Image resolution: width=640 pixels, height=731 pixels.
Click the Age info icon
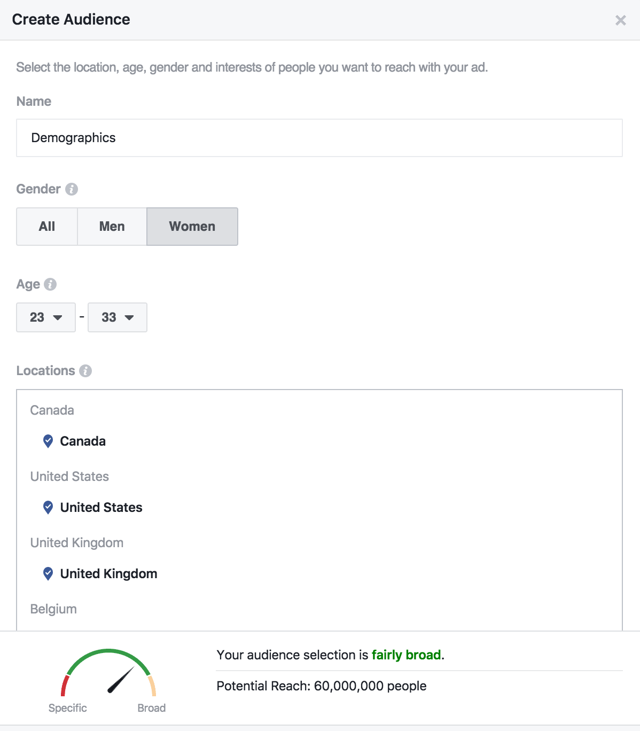(50, 284)
